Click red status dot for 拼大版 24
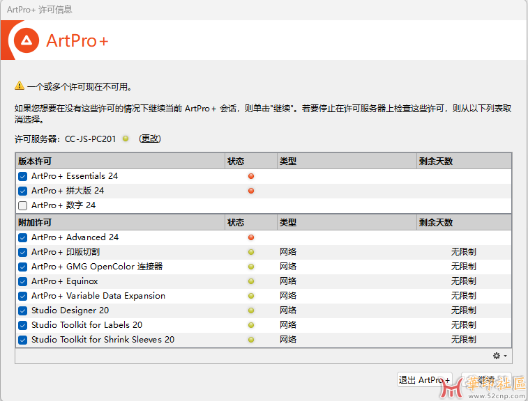Viewport: 528px width, 401px height. point(251,191)
